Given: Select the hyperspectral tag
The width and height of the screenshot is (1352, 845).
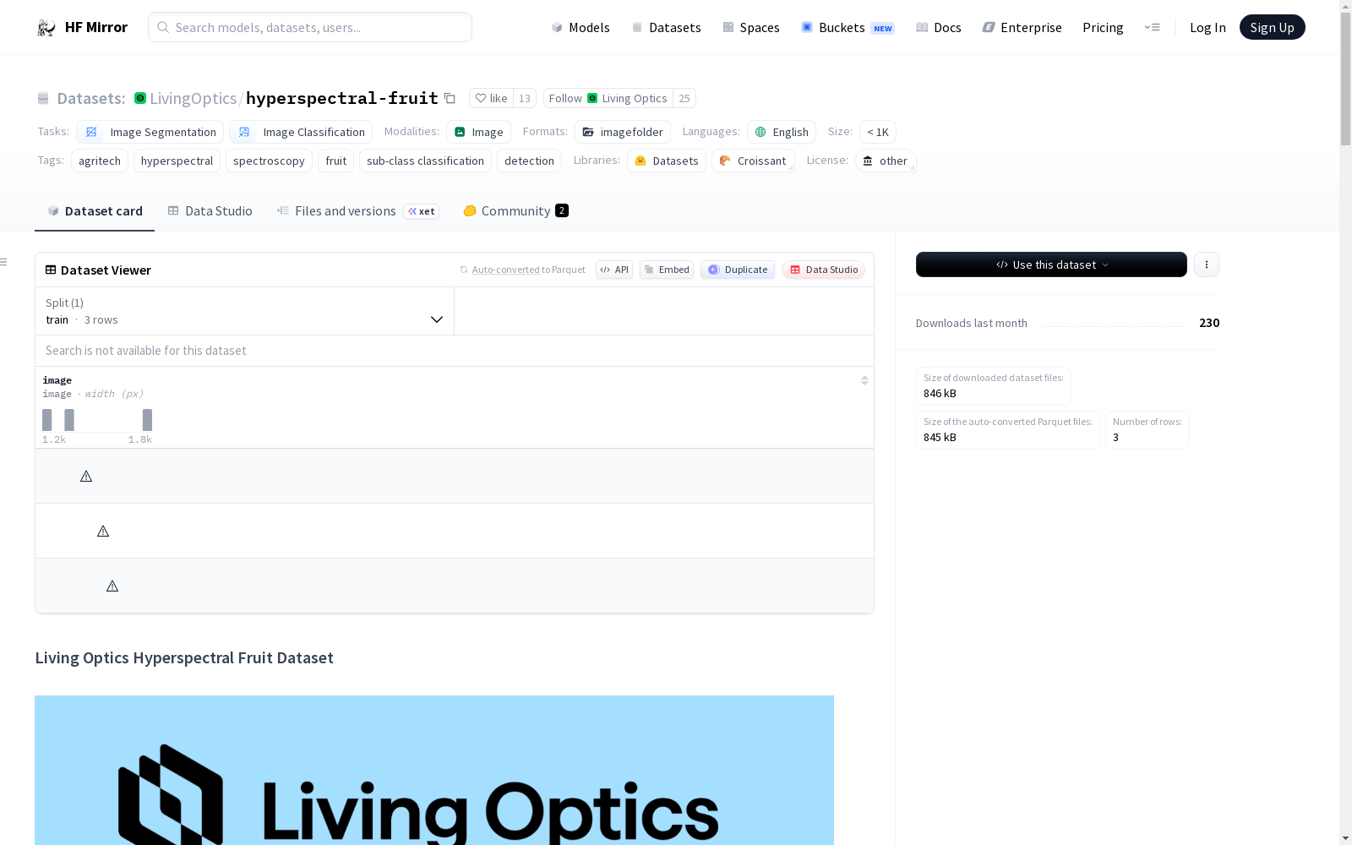Looking at the screenshot, I should click(x=177, y=161).
